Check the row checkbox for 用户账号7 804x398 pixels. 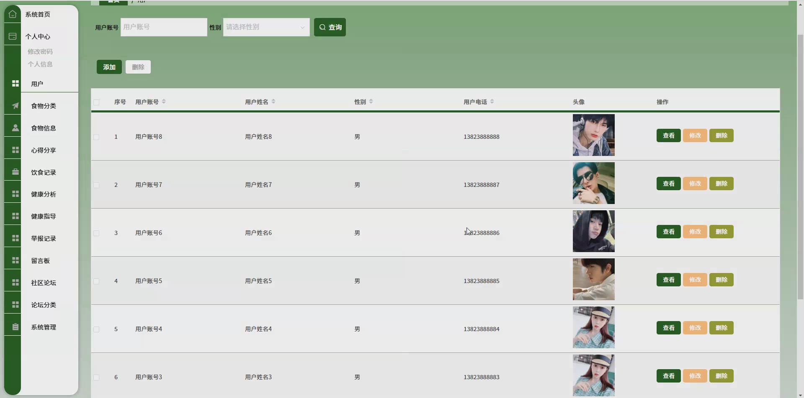point(96,185)
